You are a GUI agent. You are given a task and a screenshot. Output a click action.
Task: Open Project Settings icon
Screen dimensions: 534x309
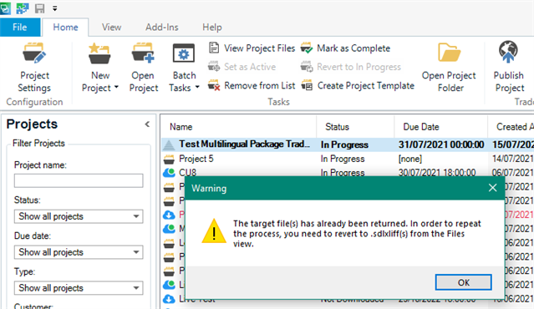pyautogui.click(x=34, y=53)
